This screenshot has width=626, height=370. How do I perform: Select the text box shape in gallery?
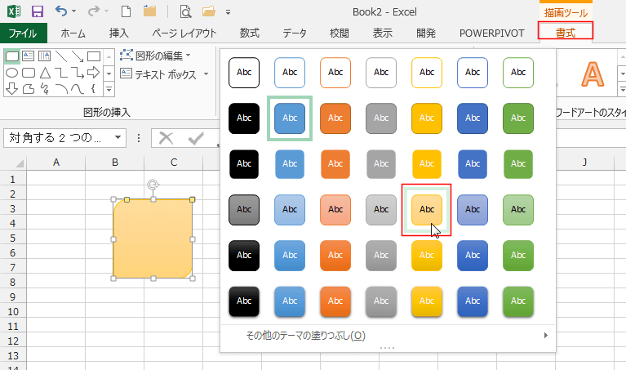(x=28, y=56)
